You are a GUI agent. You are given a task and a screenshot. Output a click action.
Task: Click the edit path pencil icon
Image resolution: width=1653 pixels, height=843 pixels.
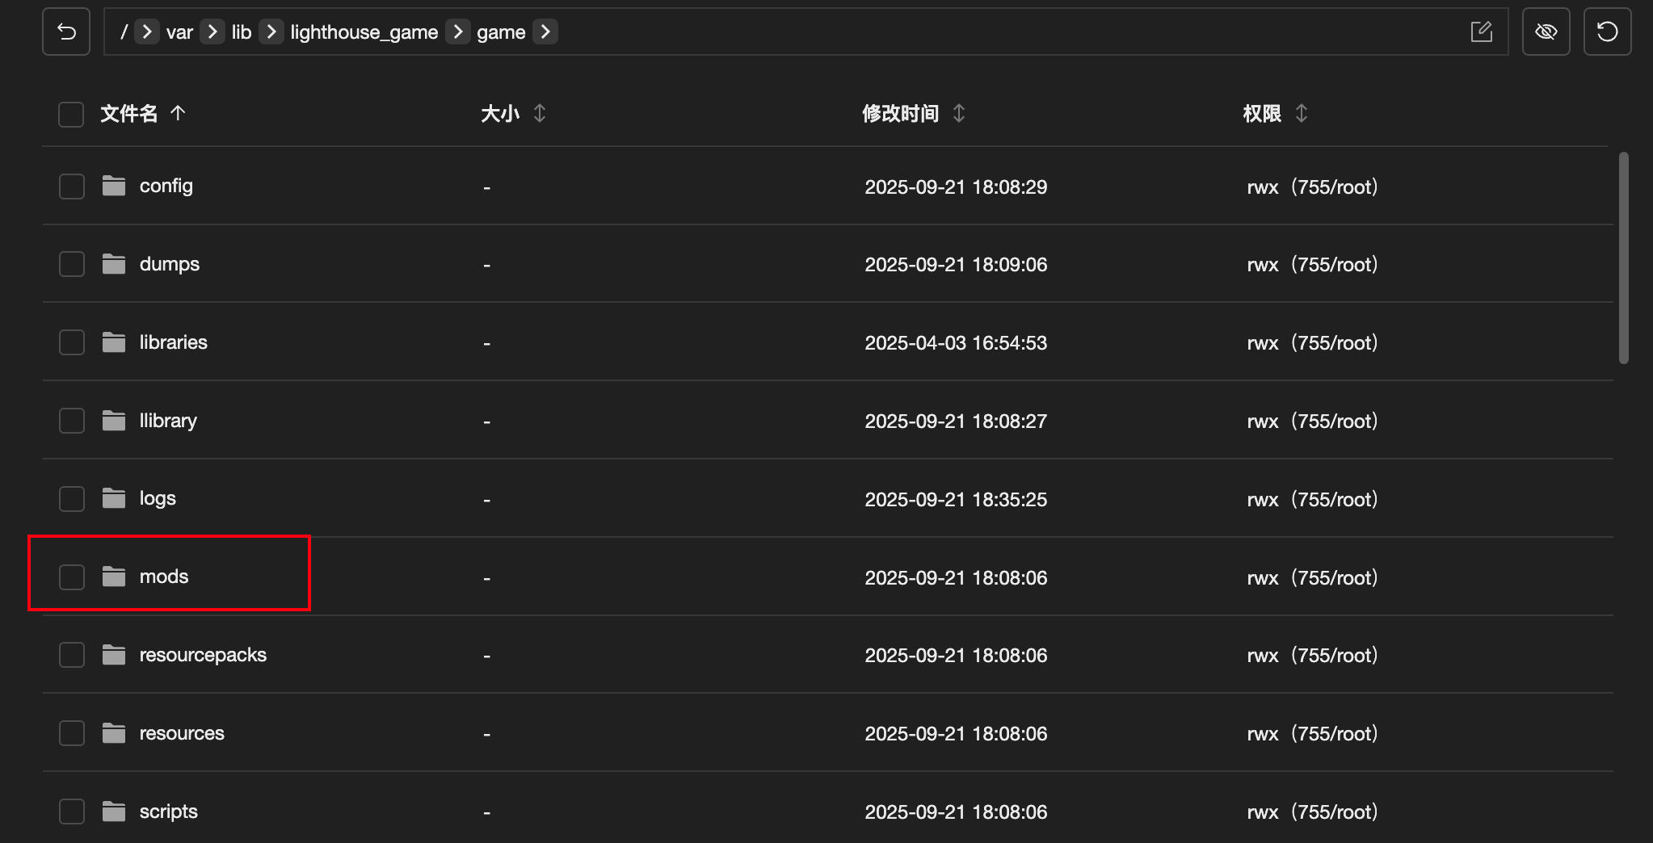tap(1481, 32)
